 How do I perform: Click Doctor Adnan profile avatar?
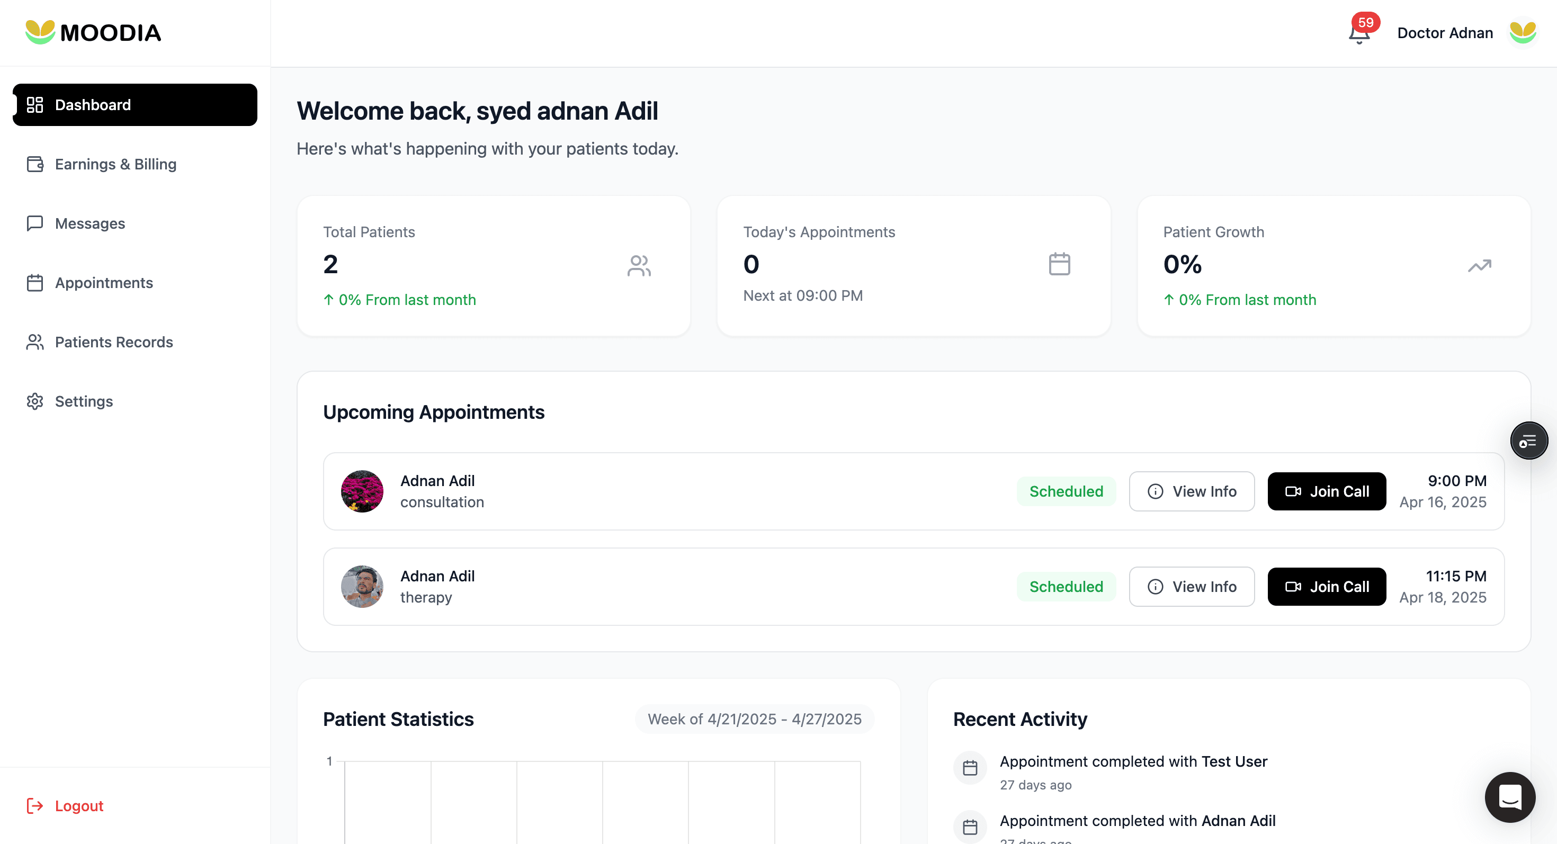pos(1522,33)
